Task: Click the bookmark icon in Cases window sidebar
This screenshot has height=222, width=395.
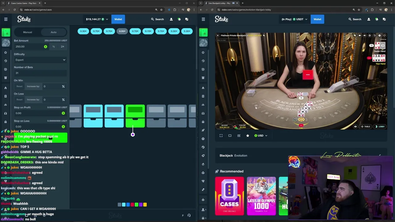Action: tap(6, 96)
